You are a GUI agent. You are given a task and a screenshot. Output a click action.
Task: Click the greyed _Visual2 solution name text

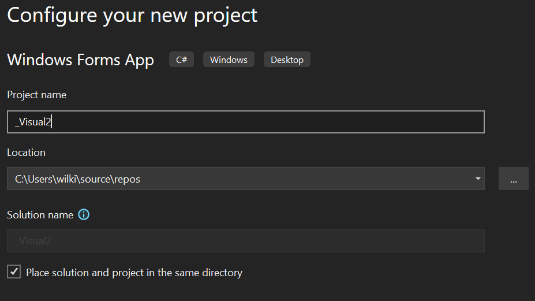pyautogui.click(x=33, y=241)
